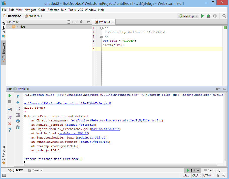The height and width of the screenshot is (179, 229).
Task: Collapse comment fold marker at line 3
Action: 101,36
